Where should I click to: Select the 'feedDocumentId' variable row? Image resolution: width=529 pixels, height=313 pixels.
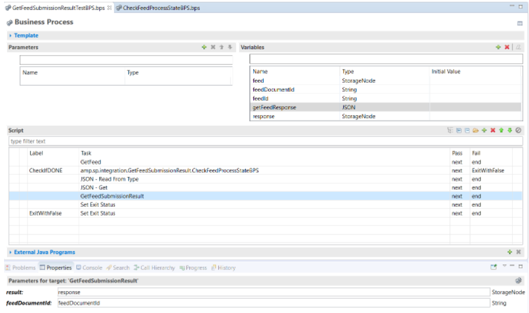(386, 89)
